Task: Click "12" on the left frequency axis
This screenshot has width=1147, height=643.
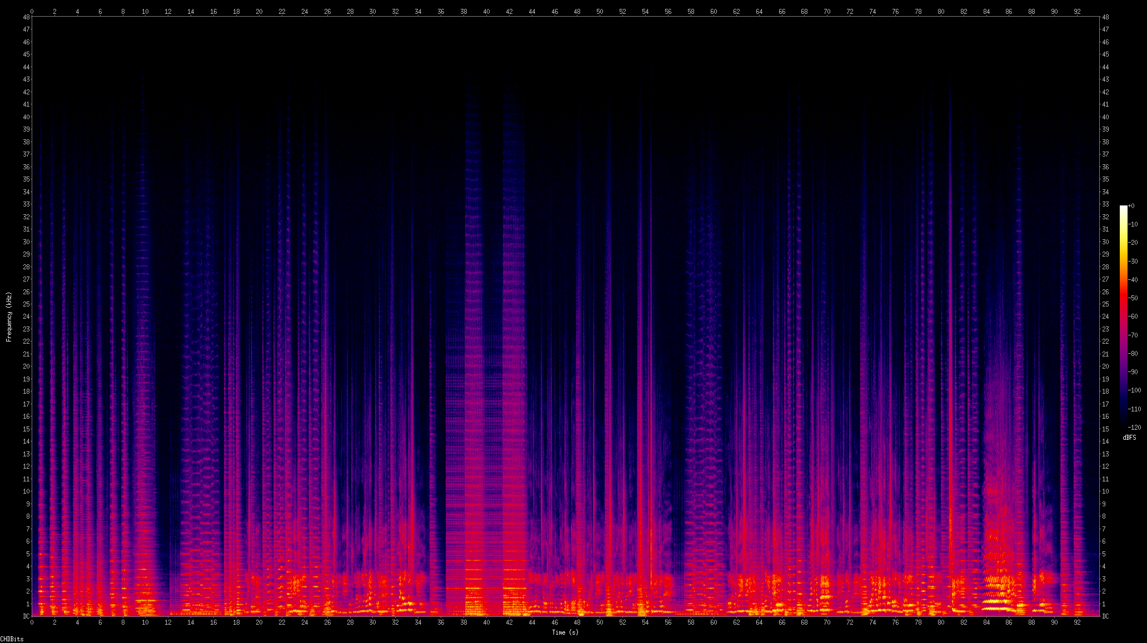Action: coord(26,466)
